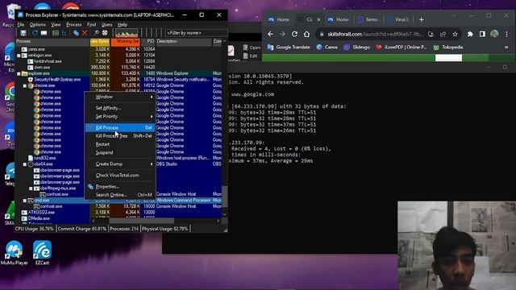Open a new Chrome tab with plus icon
Viewport: 516px width, 290px height.
421,19
